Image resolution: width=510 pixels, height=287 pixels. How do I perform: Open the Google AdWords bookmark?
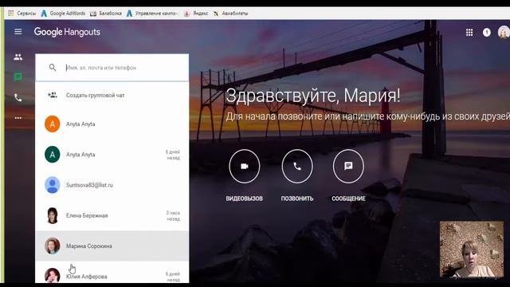pos(64,14)
